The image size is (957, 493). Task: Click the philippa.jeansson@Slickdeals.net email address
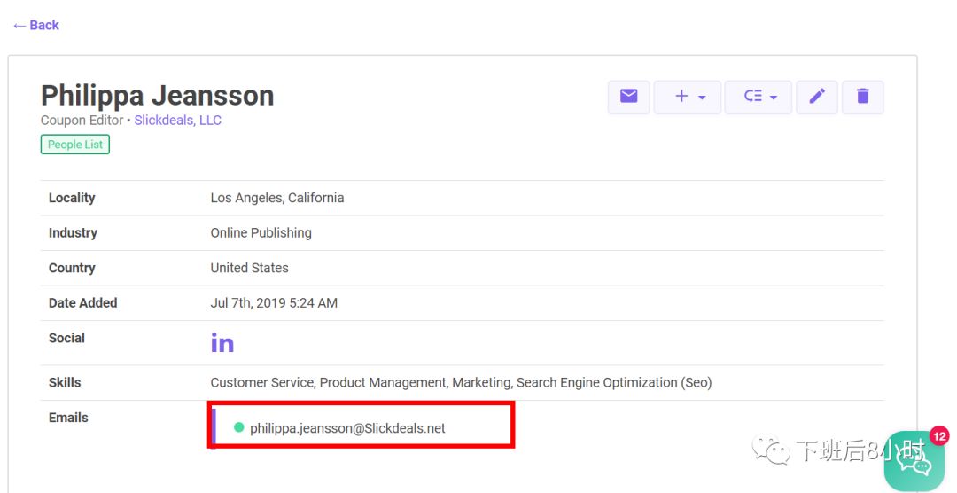click(347, 428)
